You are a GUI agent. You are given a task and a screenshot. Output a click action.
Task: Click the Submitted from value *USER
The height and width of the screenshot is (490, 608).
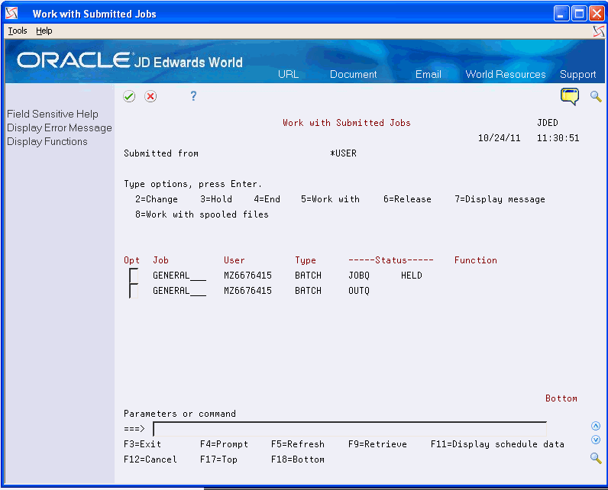point(343,153)
